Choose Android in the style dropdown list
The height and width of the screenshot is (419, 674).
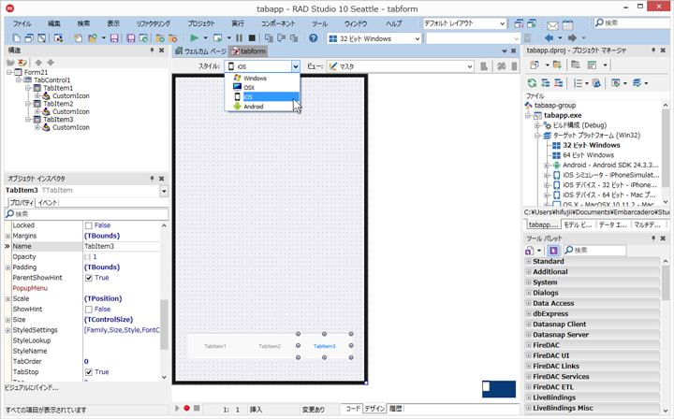(x=262, y=107)
